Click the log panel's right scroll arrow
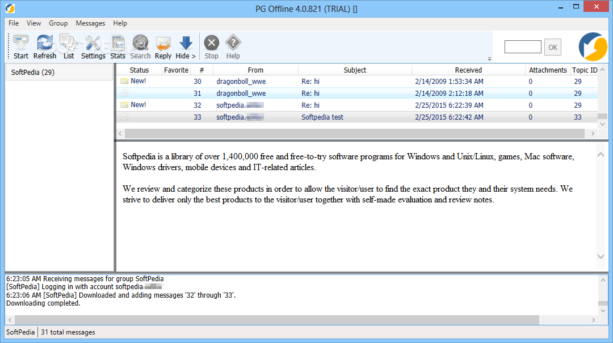This screenshot has width=613, height=343. 594,320
